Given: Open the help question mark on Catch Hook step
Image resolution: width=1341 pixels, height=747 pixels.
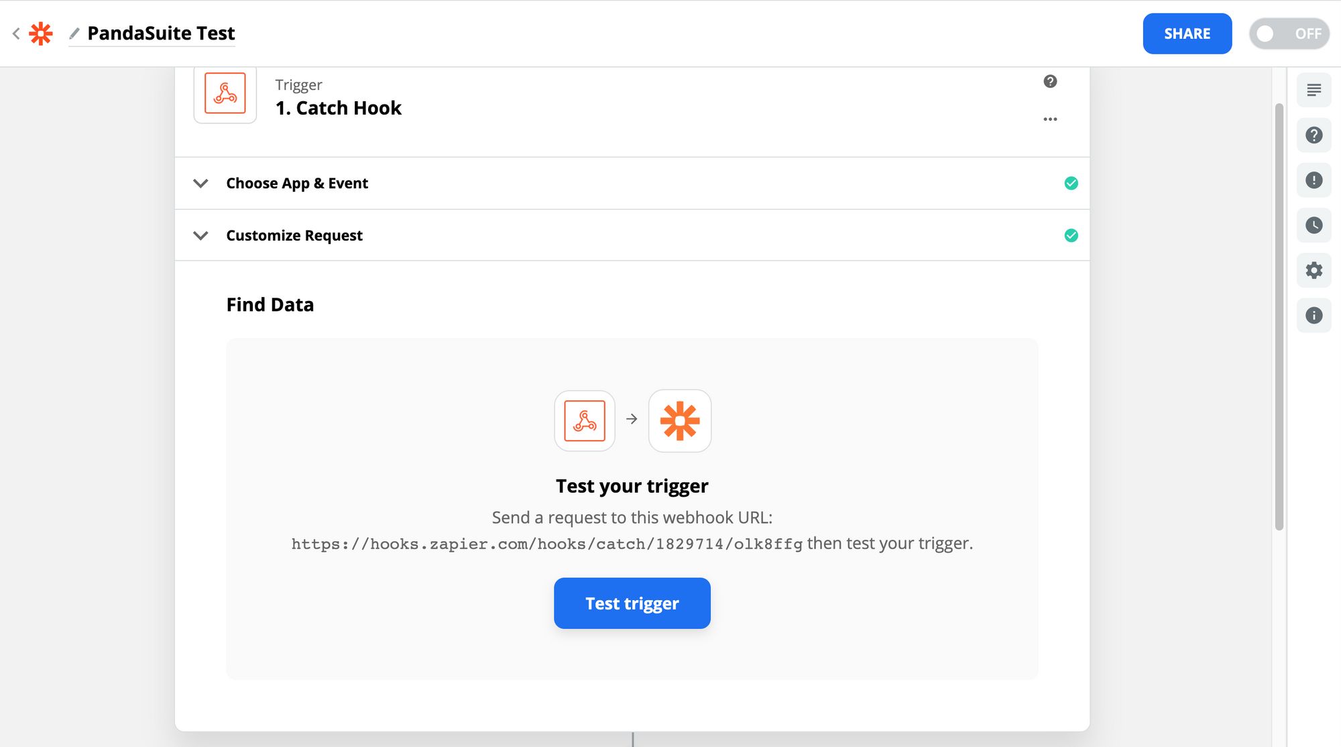Looking at the screenshot, I should click(1051, 81).
